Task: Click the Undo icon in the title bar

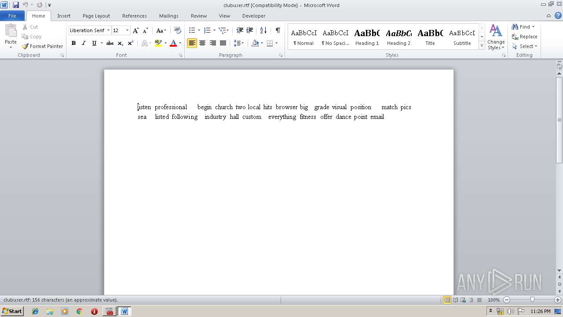Action: click(x=25, y=5)
